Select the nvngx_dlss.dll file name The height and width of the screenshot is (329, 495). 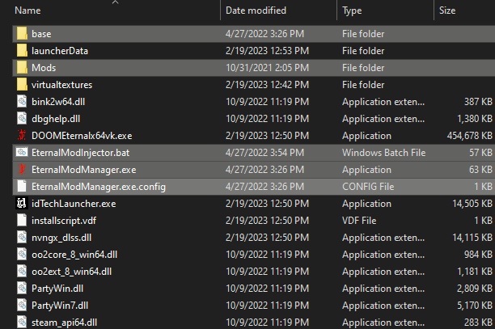coord(61,237)
